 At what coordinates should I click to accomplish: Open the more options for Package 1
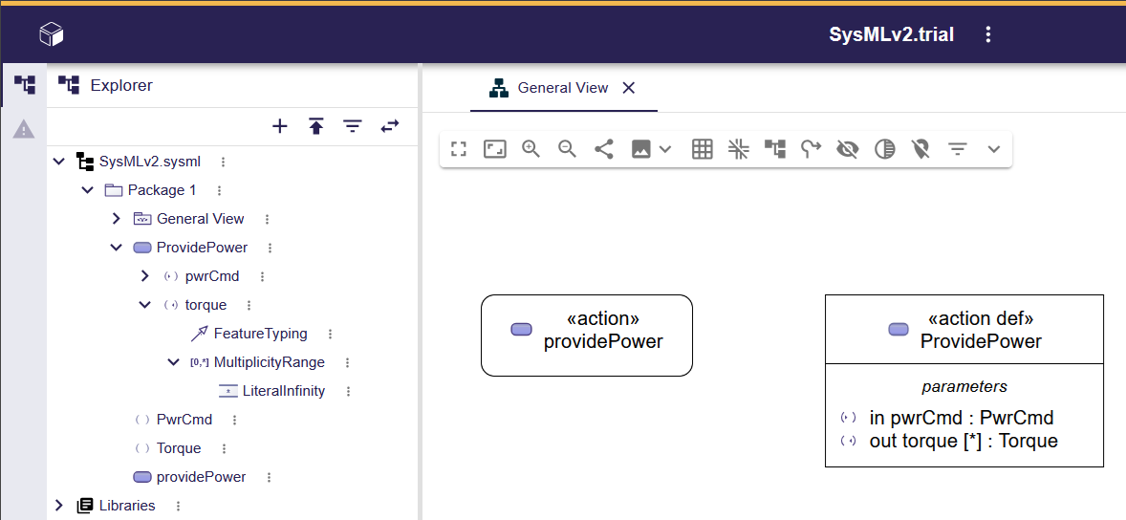219,190
